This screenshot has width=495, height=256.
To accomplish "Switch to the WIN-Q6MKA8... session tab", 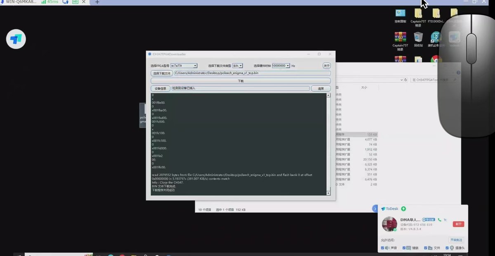I will click(21, 2).
